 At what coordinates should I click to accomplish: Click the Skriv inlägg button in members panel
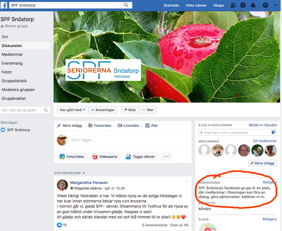[263, 163]
